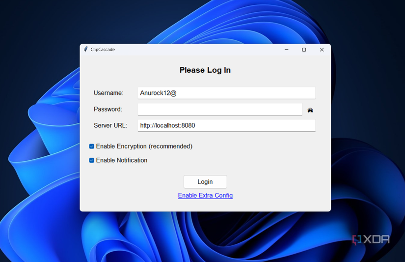Screen dimensions: 405x262
Task: Close the ClipCascade window
Action: coord(322,49)
